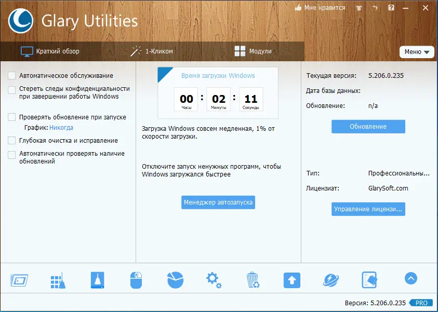The width and height of the screenshot is (438, 312).
Task: Expand the bottom toolbar with round chevron
Action: tap(410, 278)
